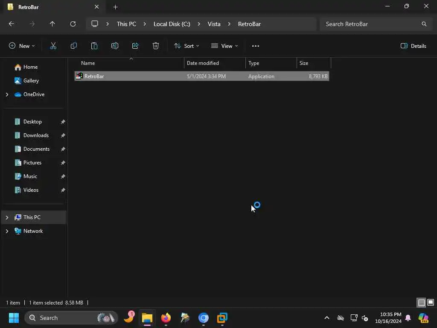Open the Sort dropdown menu
The height and width of the screenshot is (328, 437).
186,46
